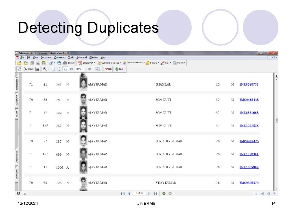Switch to single page layout
293x219 pixels.
[256, 194]
